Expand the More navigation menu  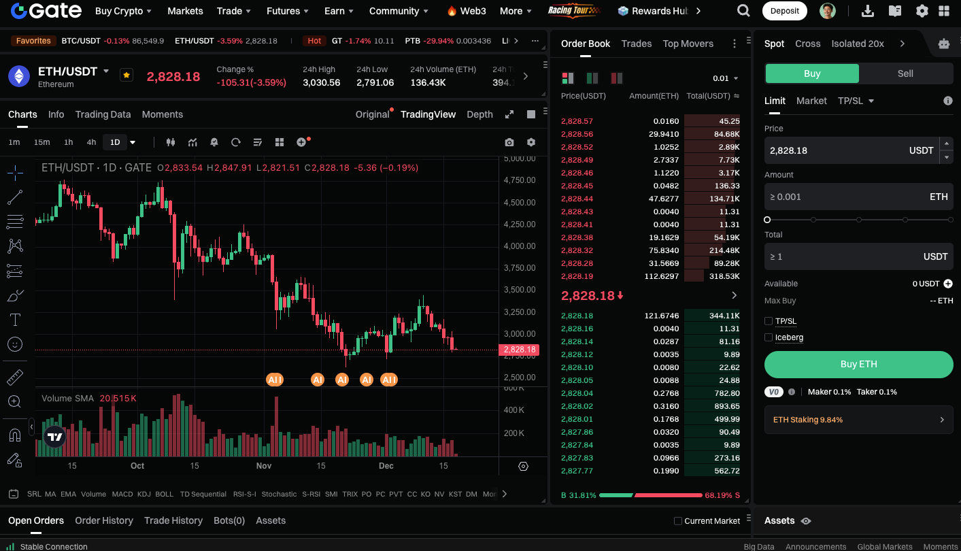(516, 11)
